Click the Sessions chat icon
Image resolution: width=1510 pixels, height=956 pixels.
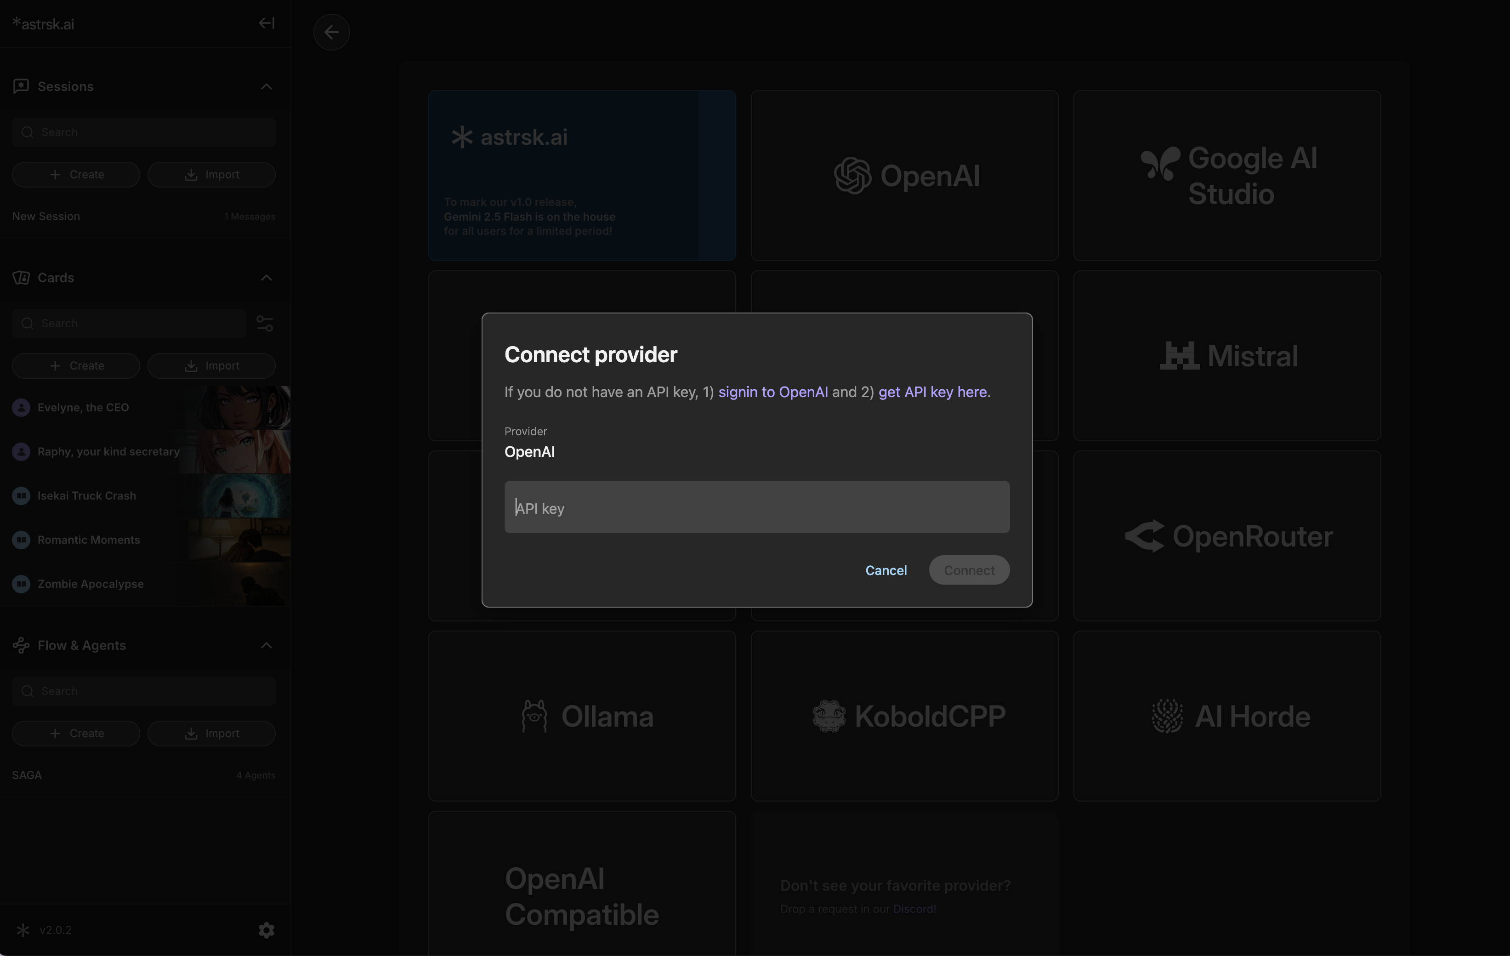21,86
